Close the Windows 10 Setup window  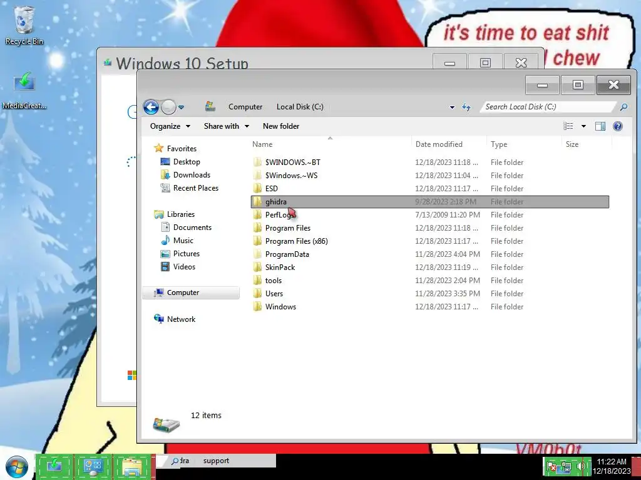521,62
